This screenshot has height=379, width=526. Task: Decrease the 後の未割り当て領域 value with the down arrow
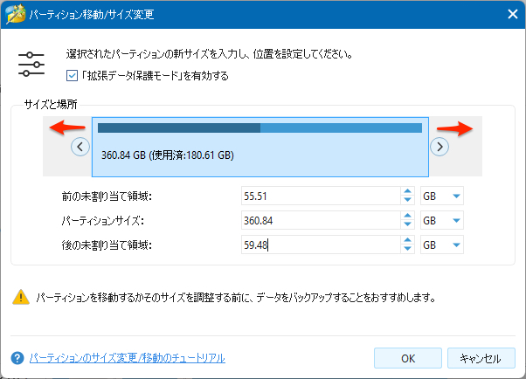point(407,250)
